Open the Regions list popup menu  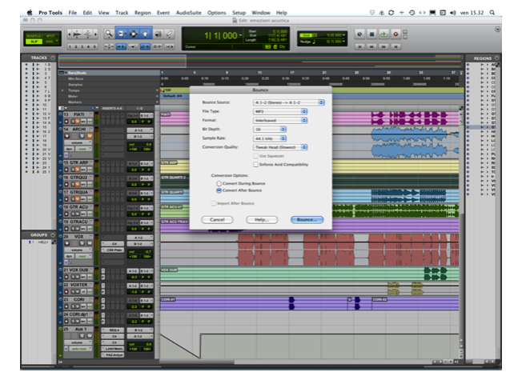496,58
